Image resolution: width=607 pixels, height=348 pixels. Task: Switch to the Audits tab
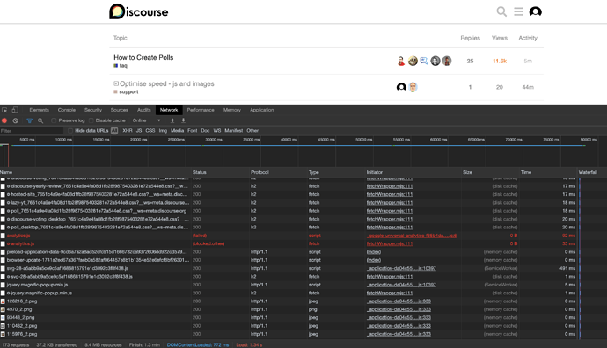coord(144,110)
